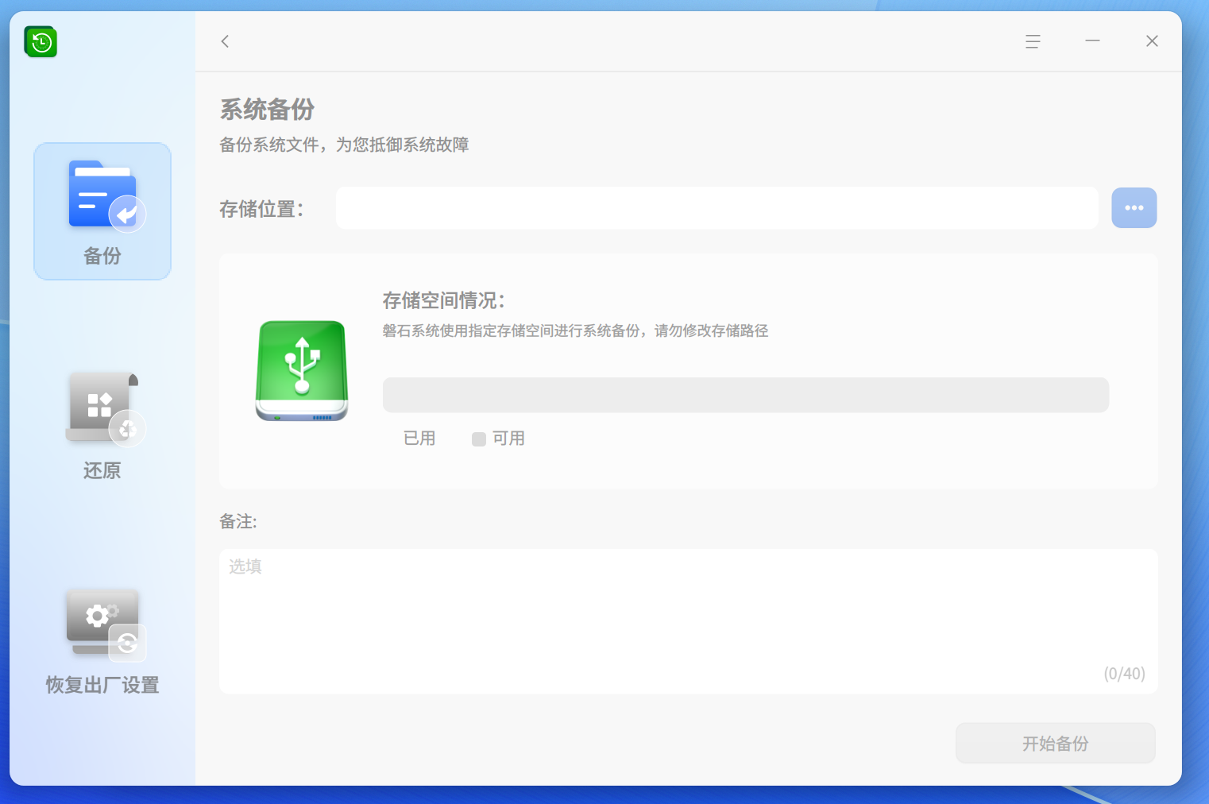Screen dimensions: 1209x804
Task: Click the 可用 legend swatch
Action: coord(479,439)
